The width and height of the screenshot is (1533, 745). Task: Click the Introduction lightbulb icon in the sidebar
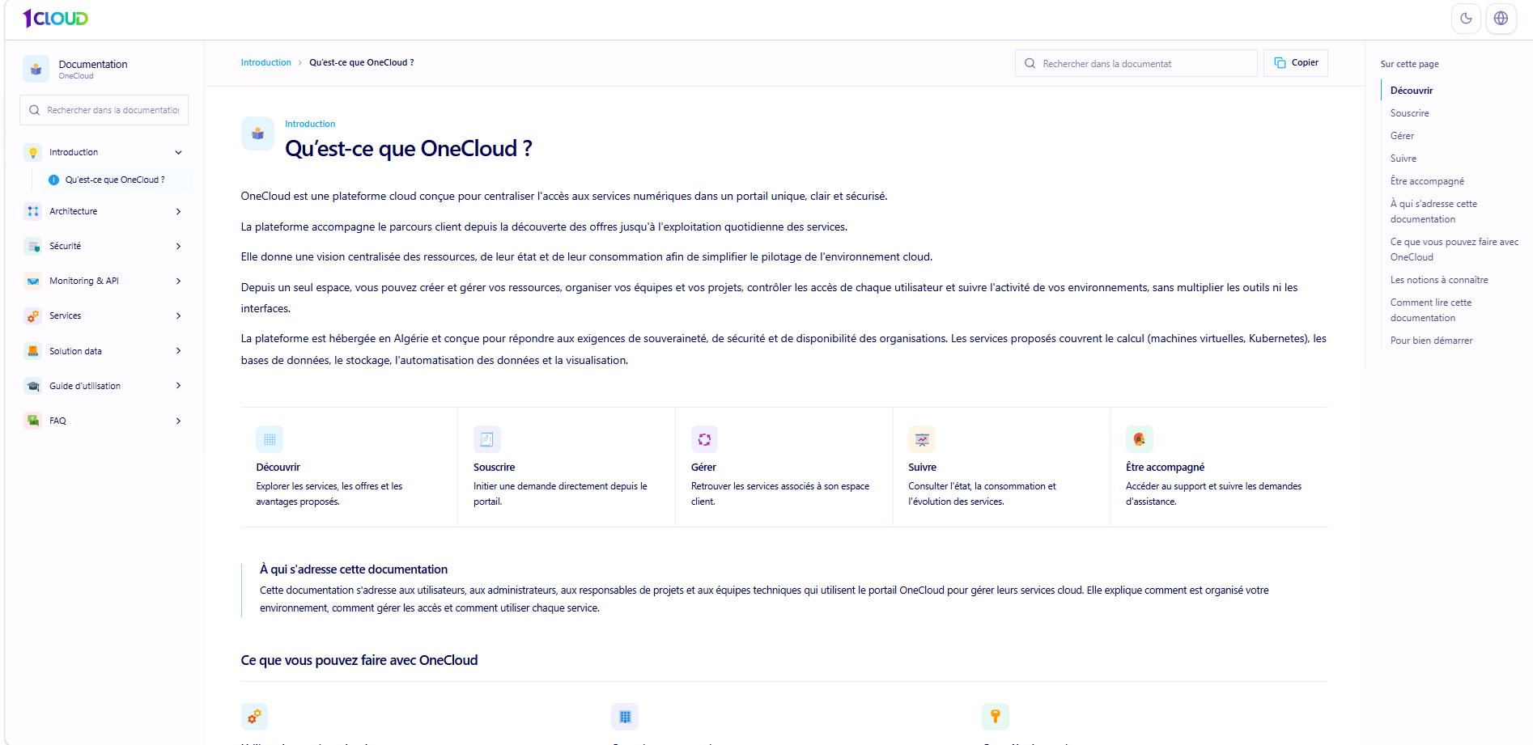pos(33,152)
